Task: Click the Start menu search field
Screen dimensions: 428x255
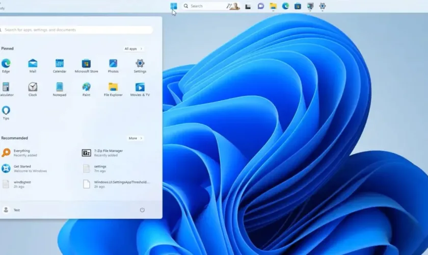Action: point(76,30)
